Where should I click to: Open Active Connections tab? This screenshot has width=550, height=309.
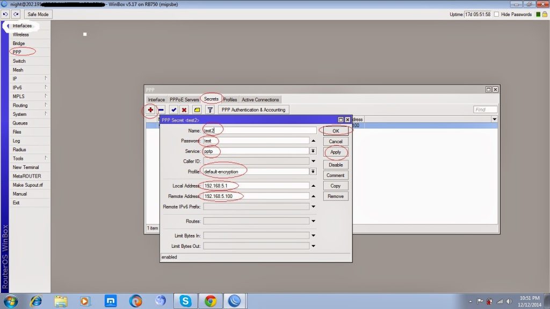[x=260, y=99]
